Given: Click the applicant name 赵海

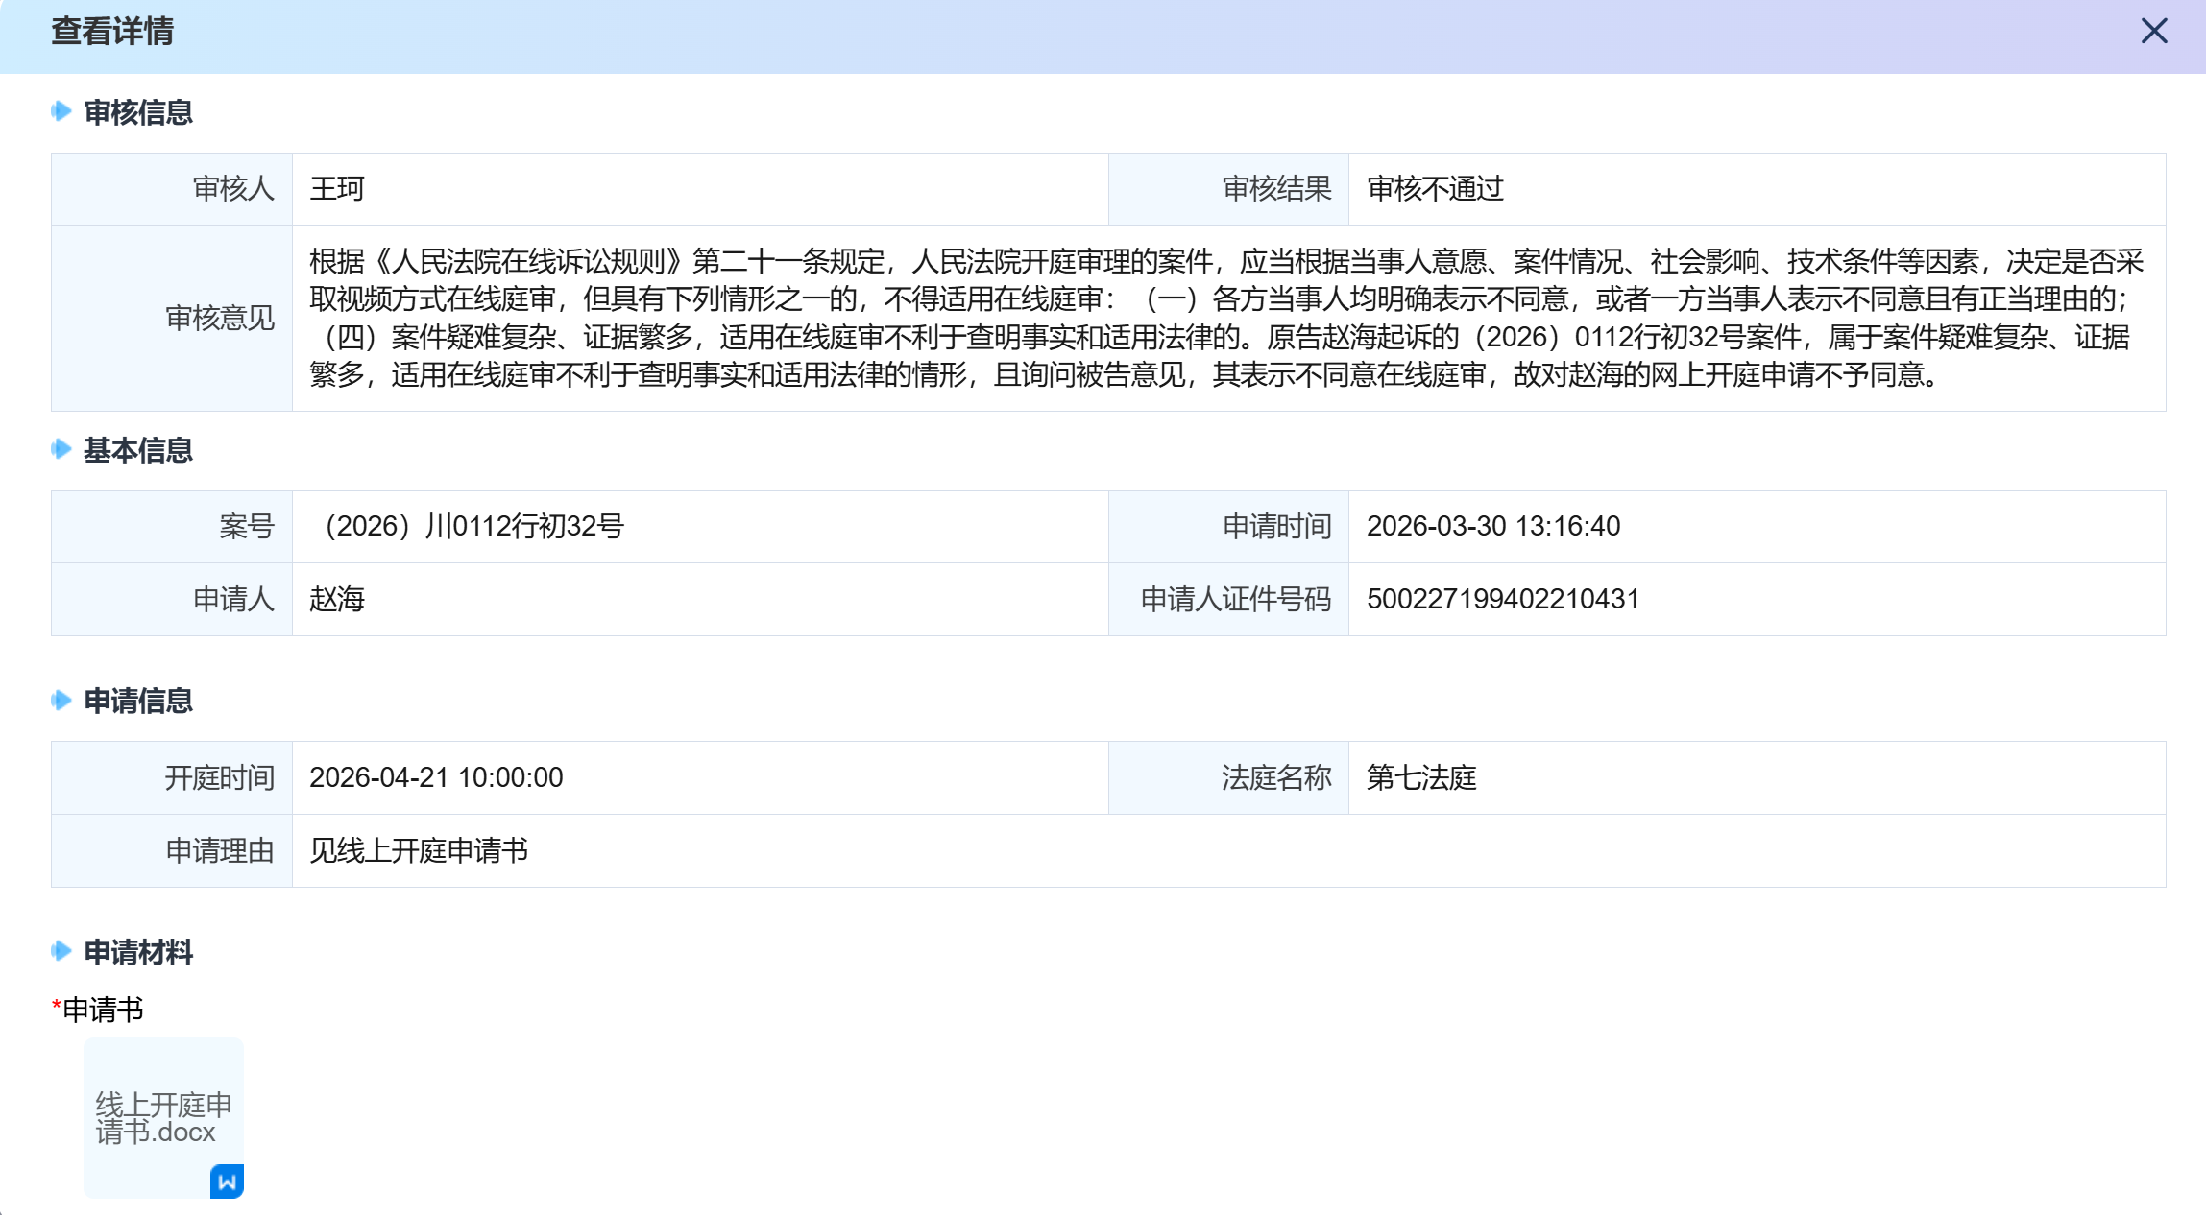Looking at the screenshot, I should pos(337,600).
